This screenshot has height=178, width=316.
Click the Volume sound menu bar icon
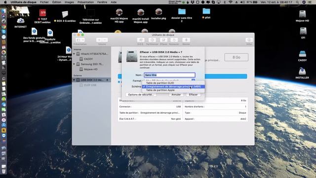[x=242, y=2]
